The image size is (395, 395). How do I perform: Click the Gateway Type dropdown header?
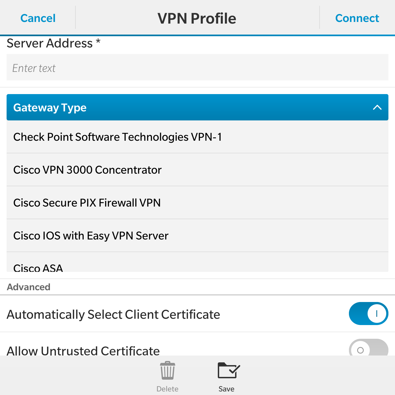pyautogui.click(x=198, y=107)
